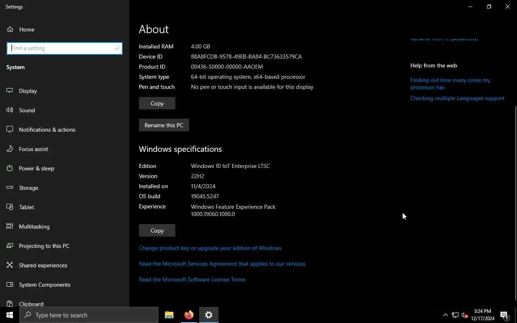Click the Multitasking icon
This screenshot has height=323, width=517.
(10, 227)
